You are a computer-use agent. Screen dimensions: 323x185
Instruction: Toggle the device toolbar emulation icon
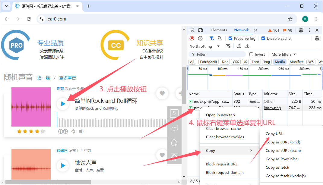200,30
